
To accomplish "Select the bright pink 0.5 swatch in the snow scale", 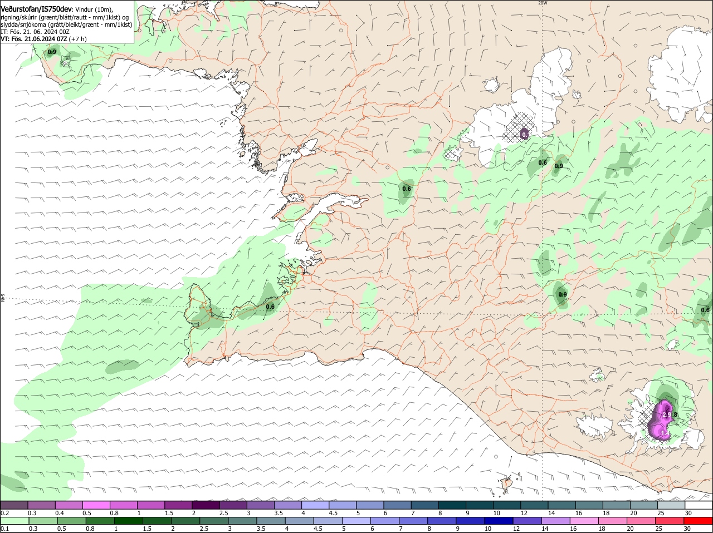I will coord(96,505).
